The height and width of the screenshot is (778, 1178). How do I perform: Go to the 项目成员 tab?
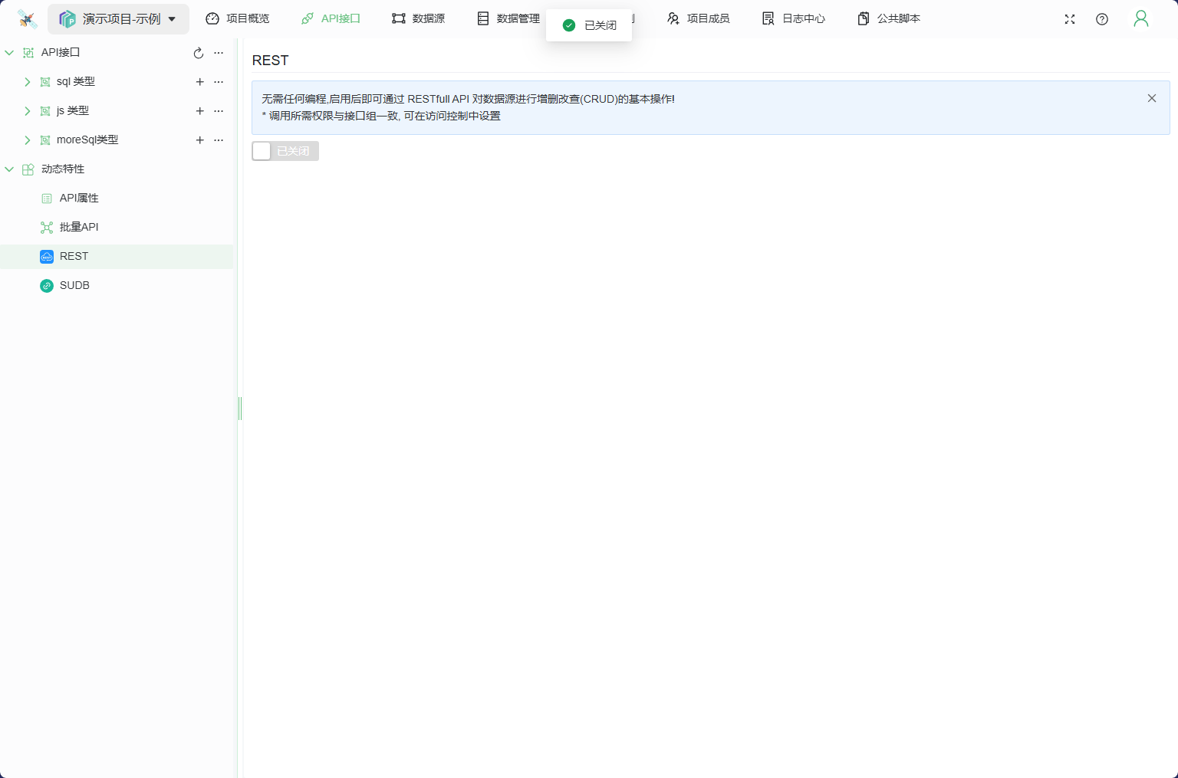[x=699, y=18]
